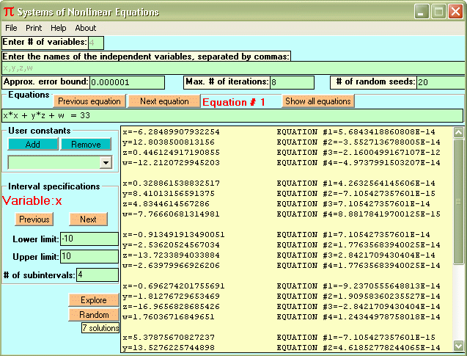Add a user constant

coord(32,145)
